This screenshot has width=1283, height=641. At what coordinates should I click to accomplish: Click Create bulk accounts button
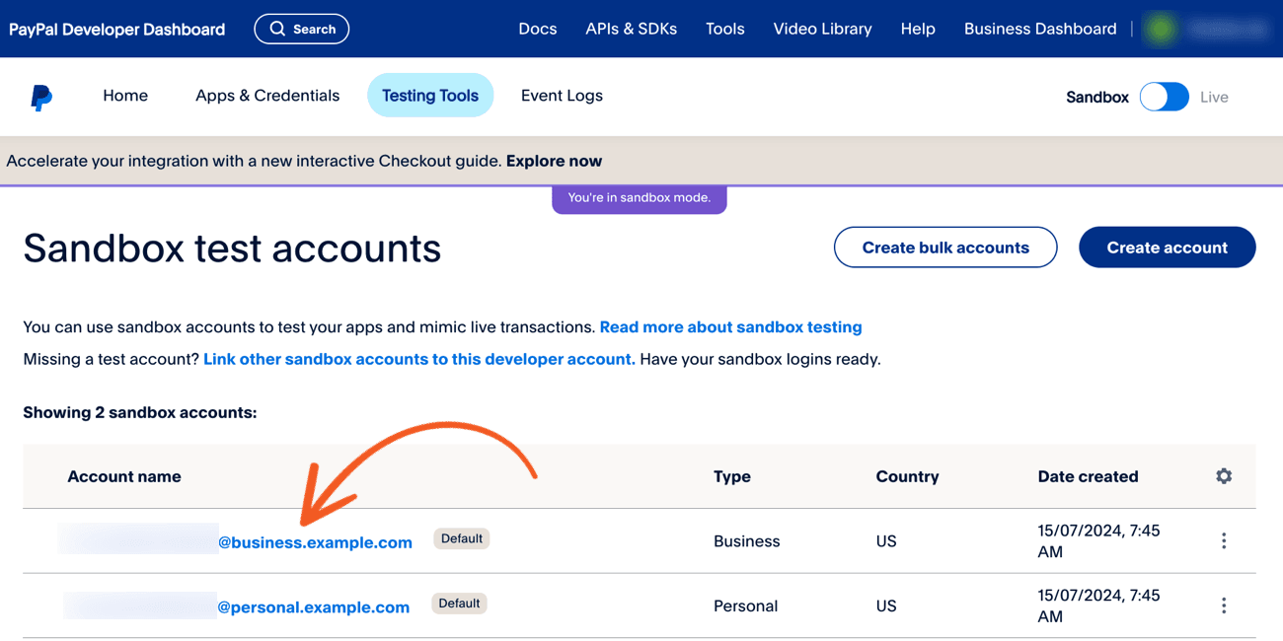[x=945, y=248]
